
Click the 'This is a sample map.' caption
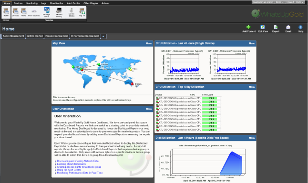[64, 97]
